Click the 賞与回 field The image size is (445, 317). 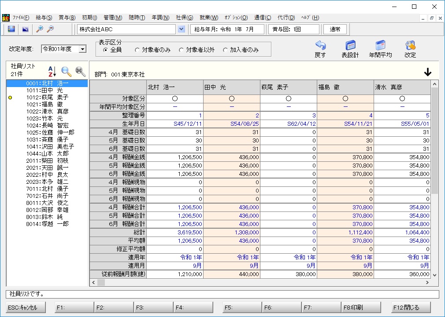(294, 29)
